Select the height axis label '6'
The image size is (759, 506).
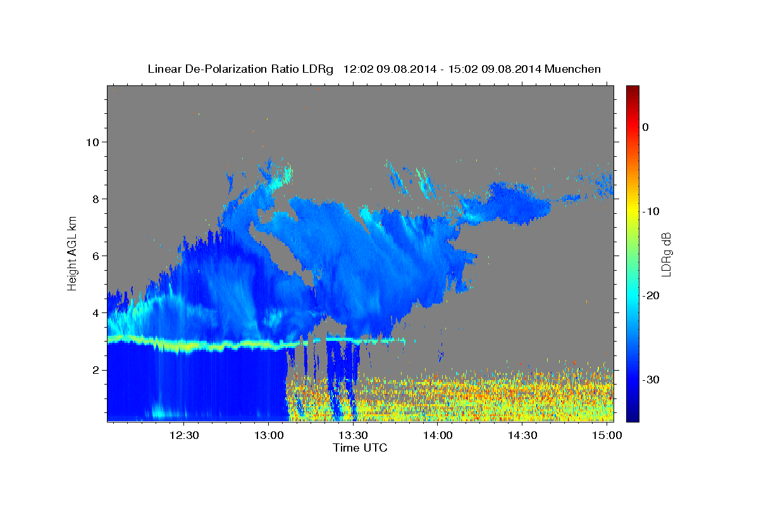coord(96,256)
